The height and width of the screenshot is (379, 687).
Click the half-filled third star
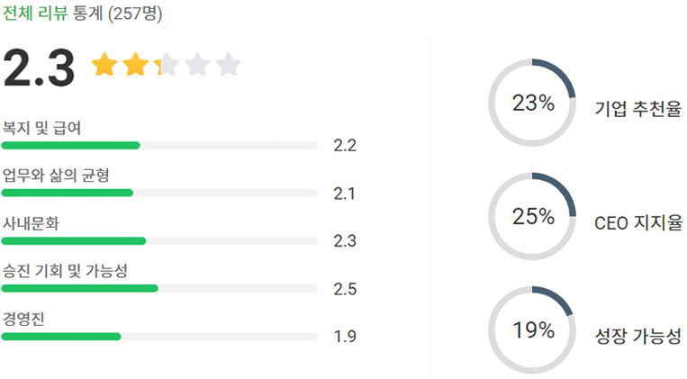167,66
